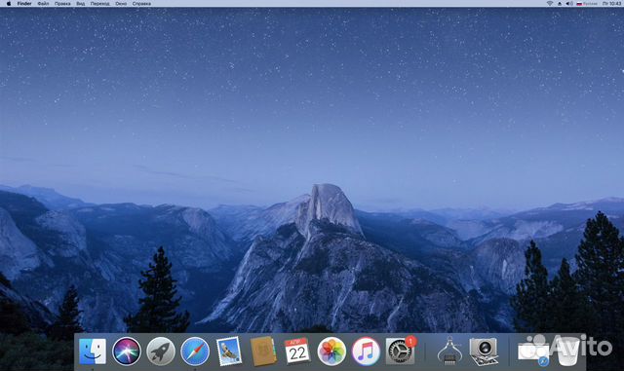This screenshot has height=371, width=624.
Task: Open the Apple menu
Action: pos(9,4)
